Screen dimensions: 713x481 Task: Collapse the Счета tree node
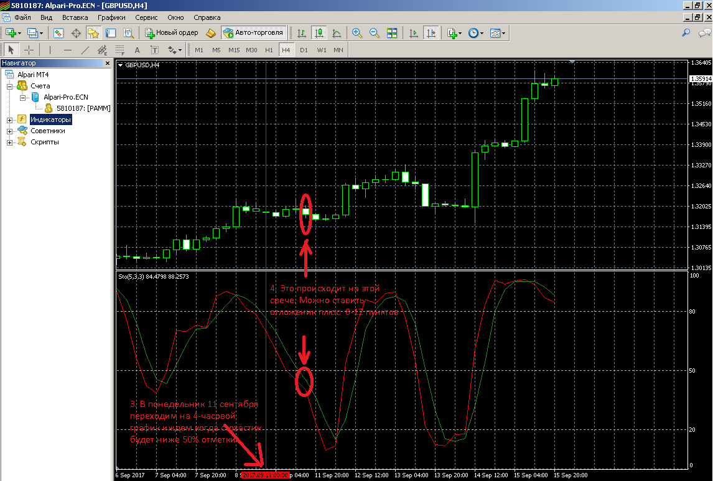point(9,86)
